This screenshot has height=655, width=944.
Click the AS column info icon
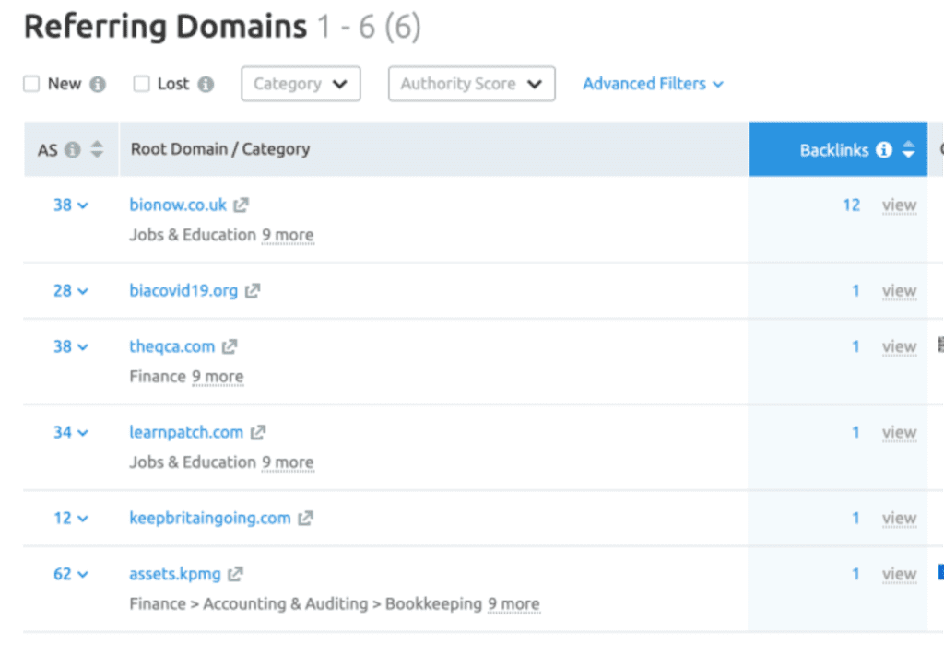(x=73, y=149)
